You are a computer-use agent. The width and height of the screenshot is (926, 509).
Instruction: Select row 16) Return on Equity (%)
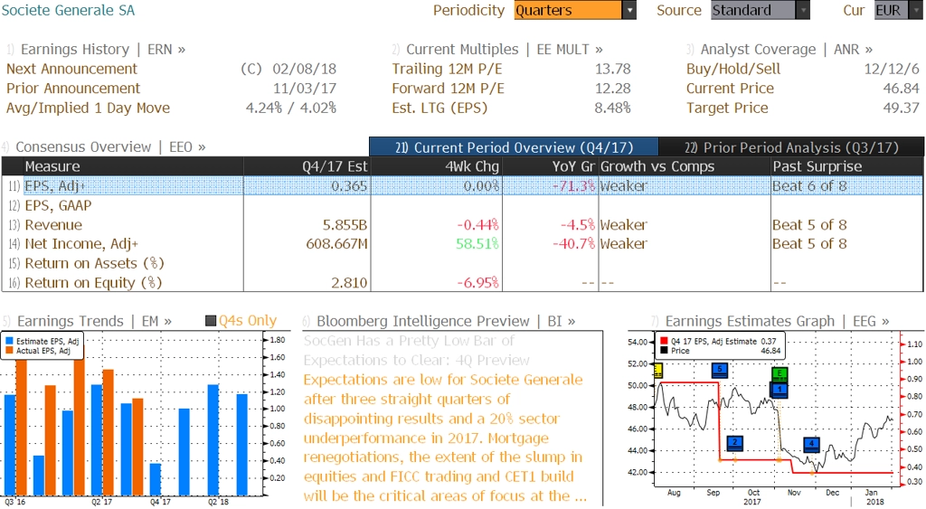(462, 283)
